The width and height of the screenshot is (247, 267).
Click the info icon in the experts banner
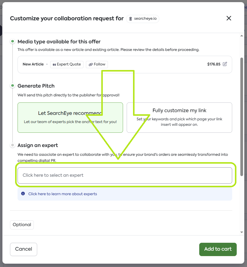click(23, 194)
